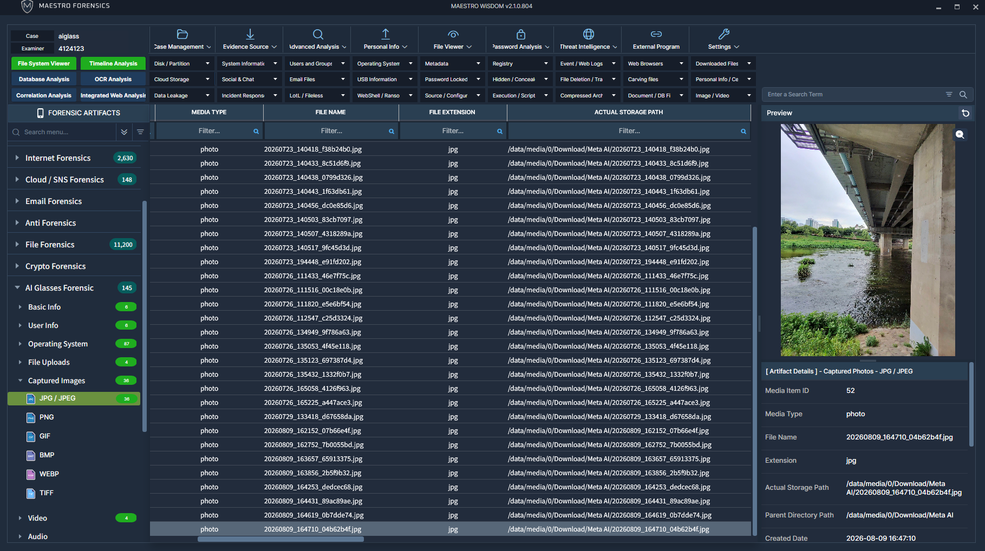Screen dimensions: 985x551
Task: Click the Password Analysis lock icon
Action: tap(521, 35)
